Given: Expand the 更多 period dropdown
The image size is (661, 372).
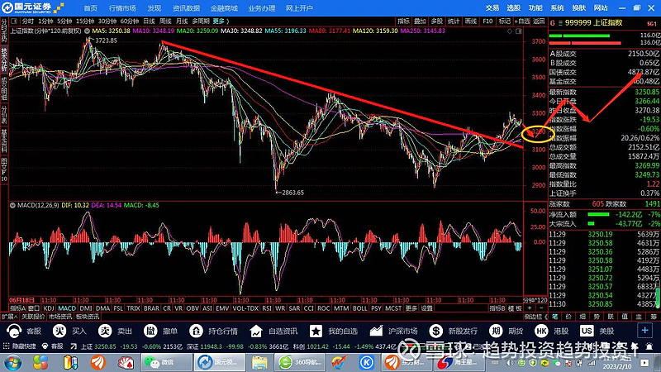Looking at the screenshot, I should click(x=221, y=21).
